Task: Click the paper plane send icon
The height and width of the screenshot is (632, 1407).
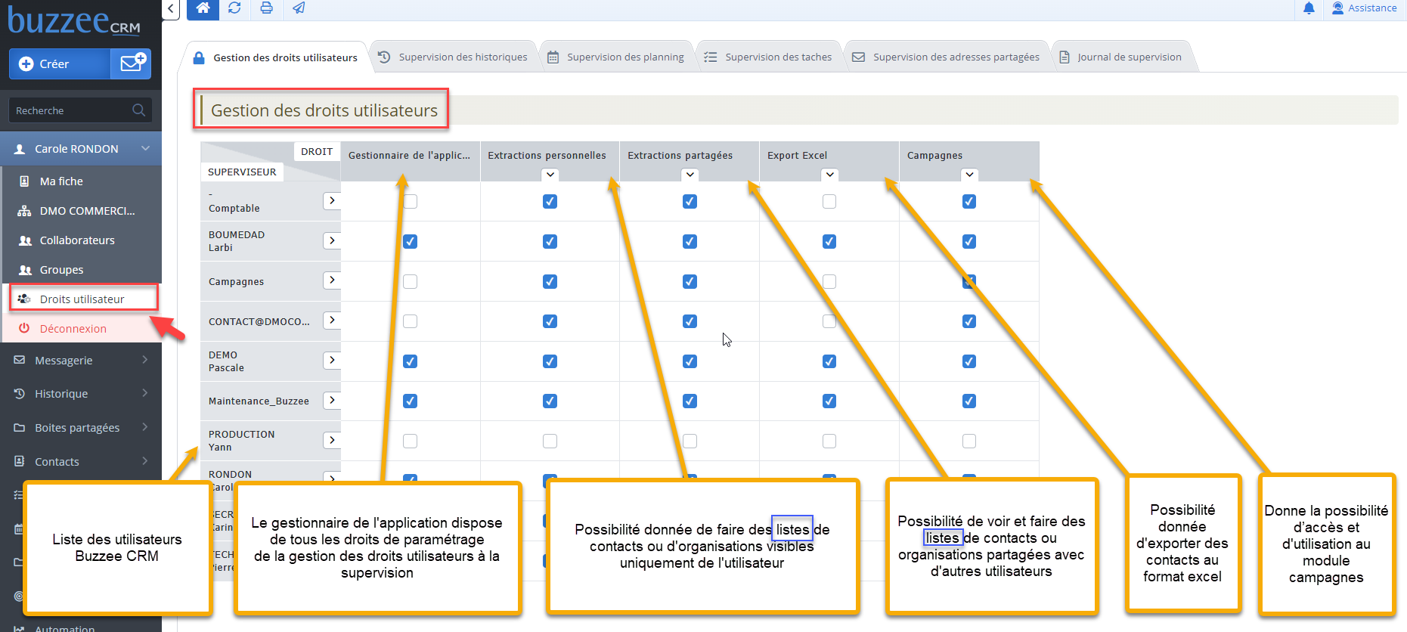Action: pos(299,8)
